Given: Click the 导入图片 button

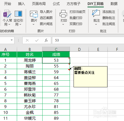Looking at the screenshot, I should click(46, 12).
